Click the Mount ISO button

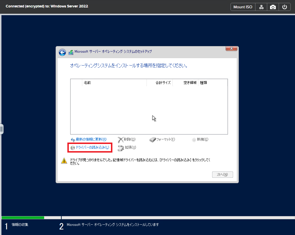[243, 7]
